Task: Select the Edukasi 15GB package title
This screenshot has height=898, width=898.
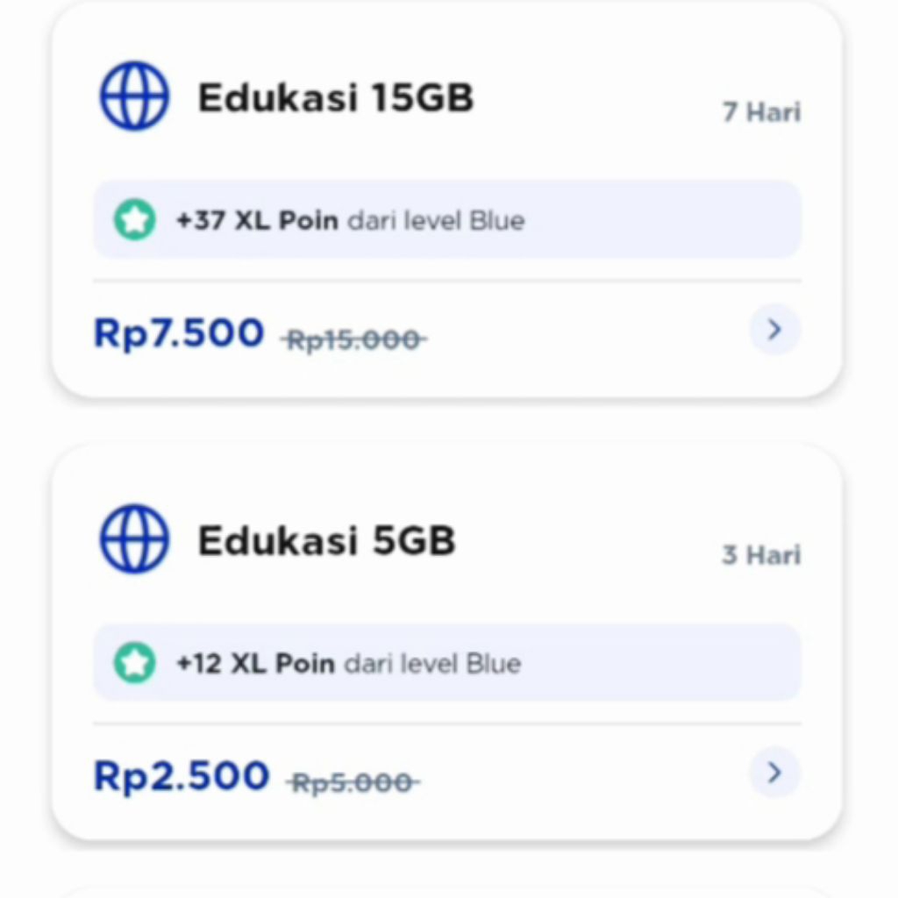Action: [337, 98]
